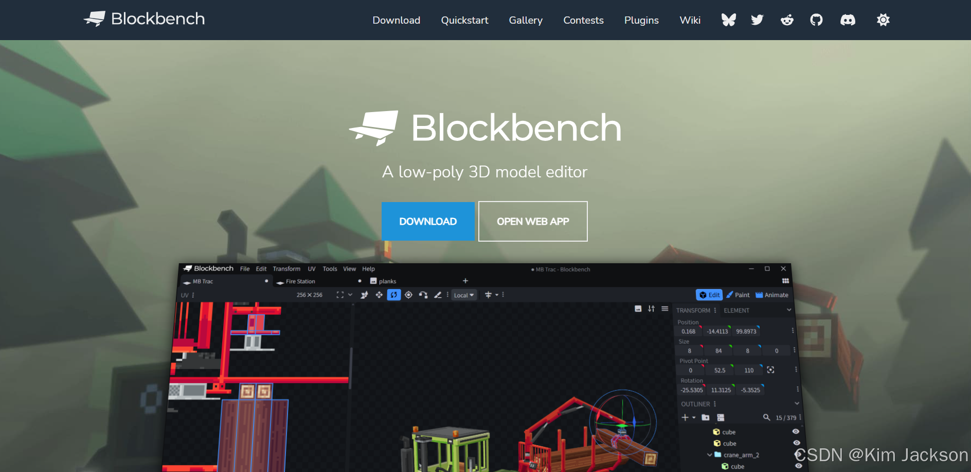This screenshot has height=472, width=971.
Task: Select the highlighted Rotate tool
Action: point(394,295)
